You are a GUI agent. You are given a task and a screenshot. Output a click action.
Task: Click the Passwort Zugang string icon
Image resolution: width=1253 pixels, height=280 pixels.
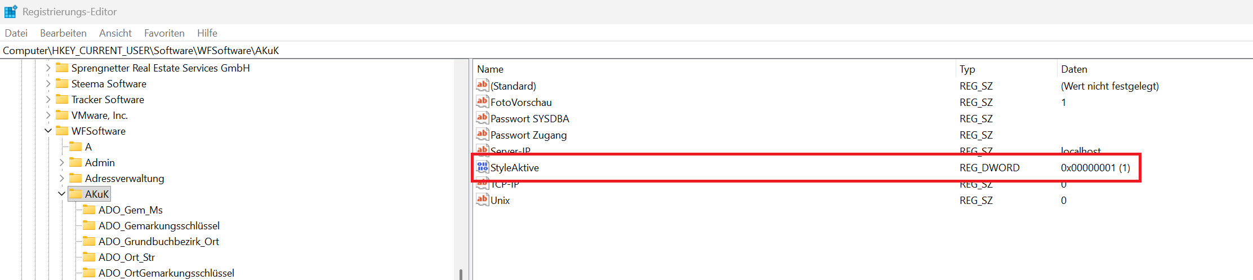click(x=482, y=135)
